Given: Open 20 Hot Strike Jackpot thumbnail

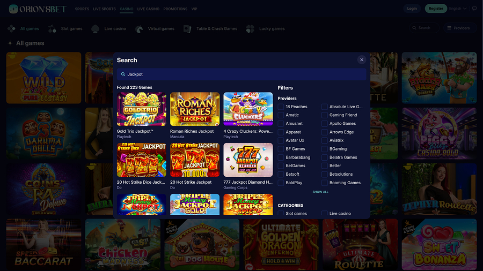Looking at the screenshot, I should tap(195, 160).
